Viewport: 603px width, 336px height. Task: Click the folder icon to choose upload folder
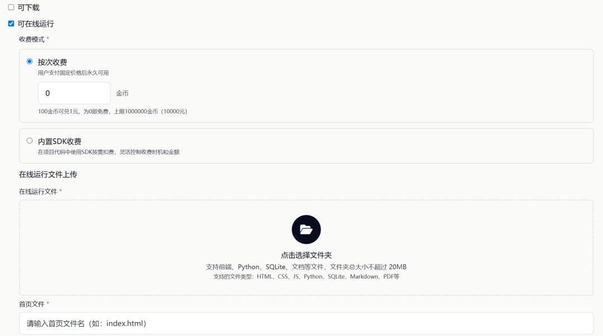pos(306,229)
